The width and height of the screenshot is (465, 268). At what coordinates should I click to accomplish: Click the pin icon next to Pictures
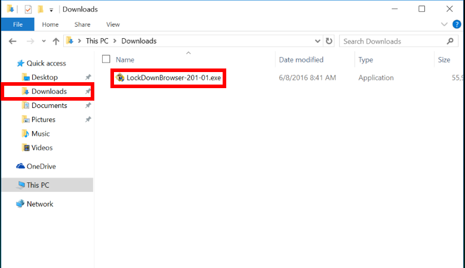click(x=88, y=120)
